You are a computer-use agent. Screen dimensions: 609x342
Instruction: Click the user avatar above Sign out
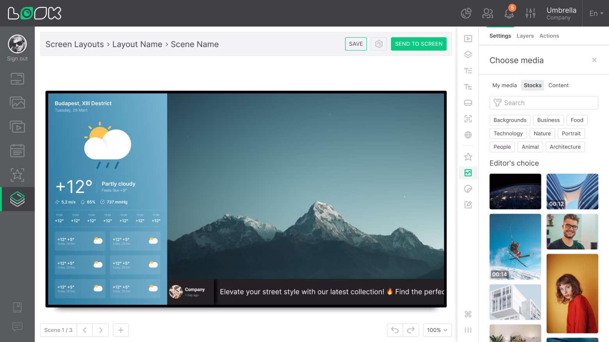pos(17,44)
